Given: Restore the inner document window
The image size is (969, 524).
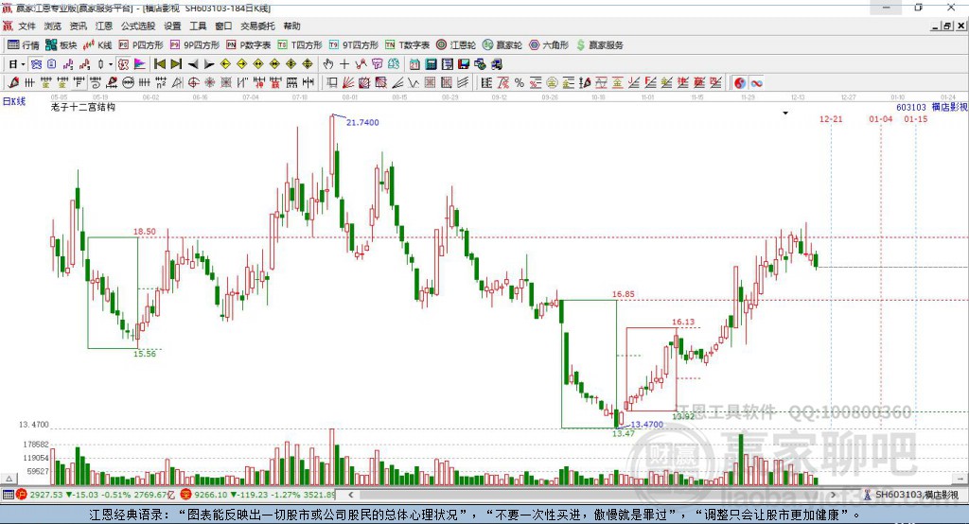Looking at the screenshot, I should pyautogui.click(x=947, y=26).
